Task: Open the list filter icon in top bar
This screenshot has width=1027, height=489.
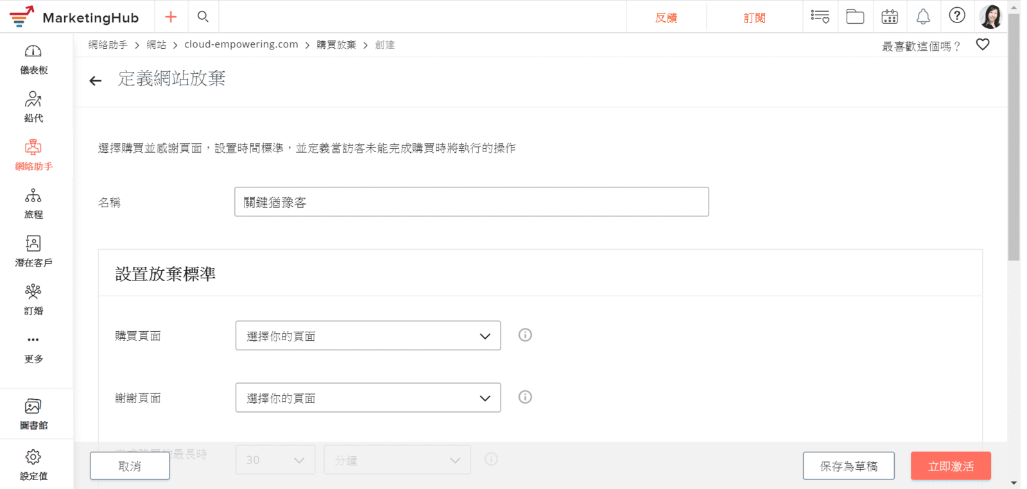Action: [x=820, y=17]
